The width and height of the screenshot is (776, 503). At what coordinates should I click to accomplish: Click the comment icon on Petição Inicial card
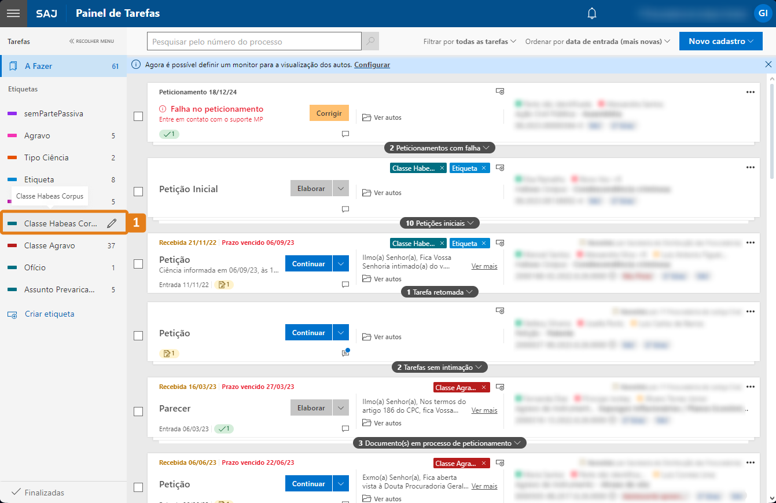345,210
